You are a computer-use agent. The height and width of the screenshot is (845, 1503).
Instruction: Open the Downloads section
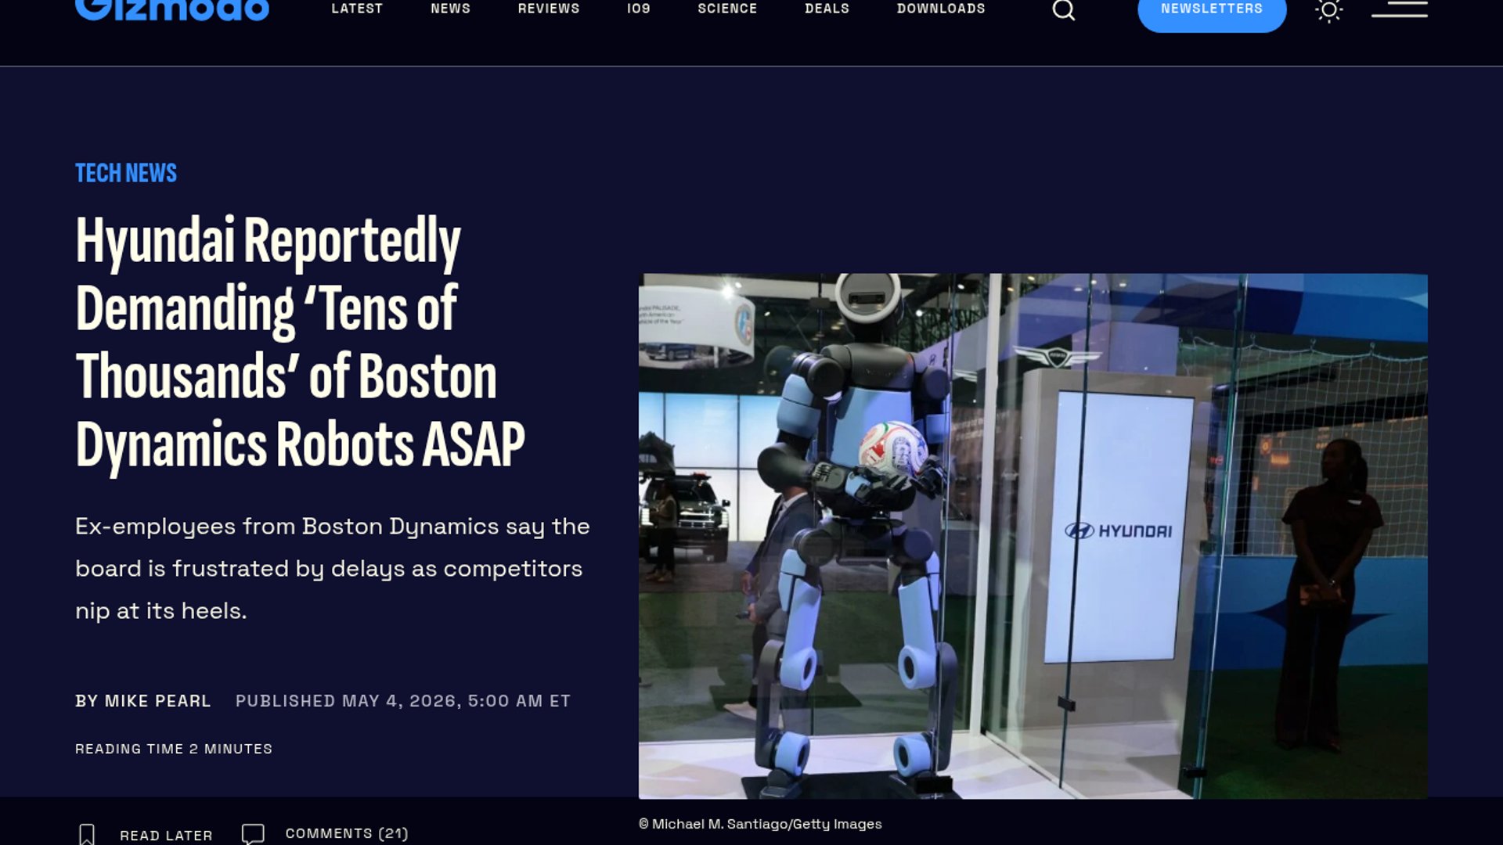941,9
